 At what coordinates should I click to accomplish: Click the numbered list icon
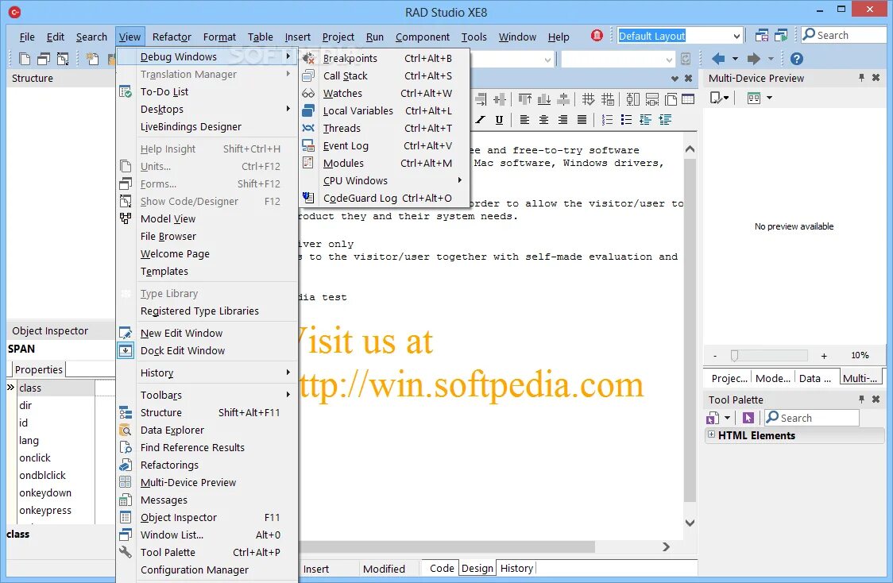pos(607,120)
